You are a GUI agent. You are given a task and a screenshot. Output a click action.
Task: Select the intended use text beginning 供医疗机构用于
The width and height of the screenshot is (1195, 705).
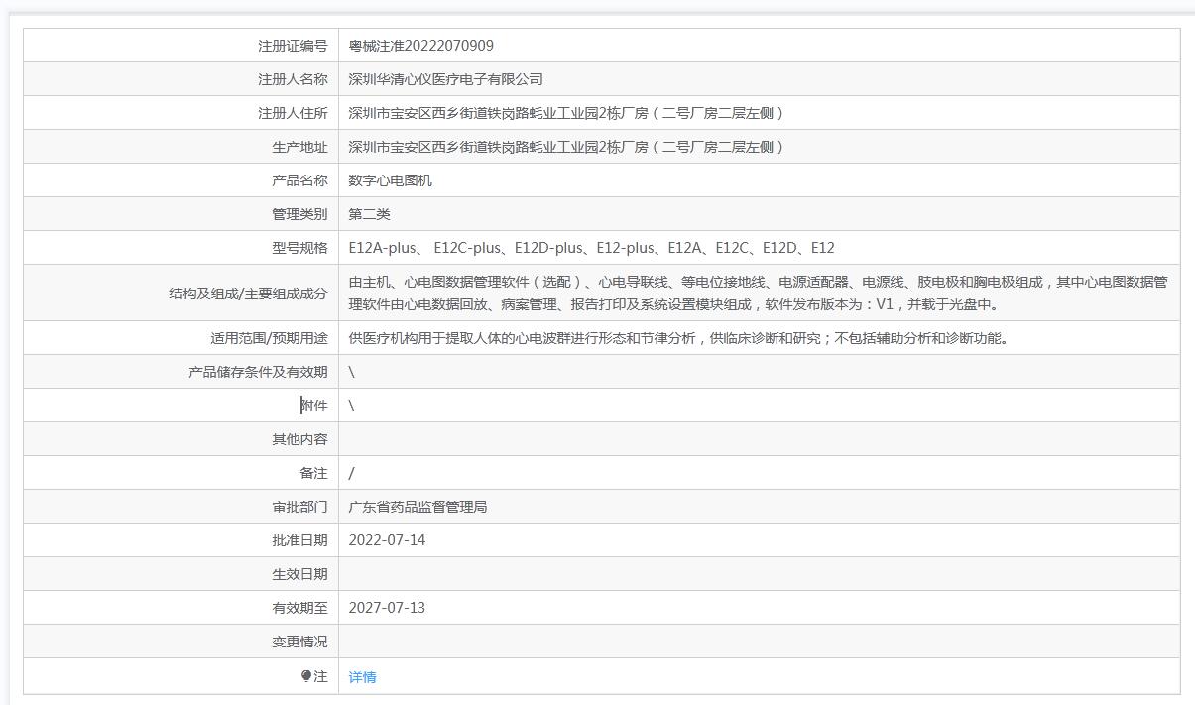click(x=679, y=338)
